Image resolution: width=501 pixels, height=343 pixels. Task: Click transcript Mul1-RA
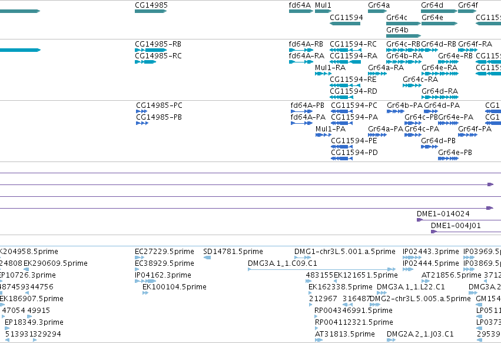pyautogui.click(x=323, y=74)
